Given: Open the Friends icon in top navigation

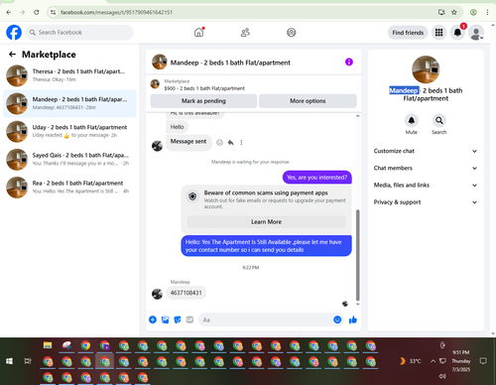Looking at the screenshot, I should [x=245, y=33].
